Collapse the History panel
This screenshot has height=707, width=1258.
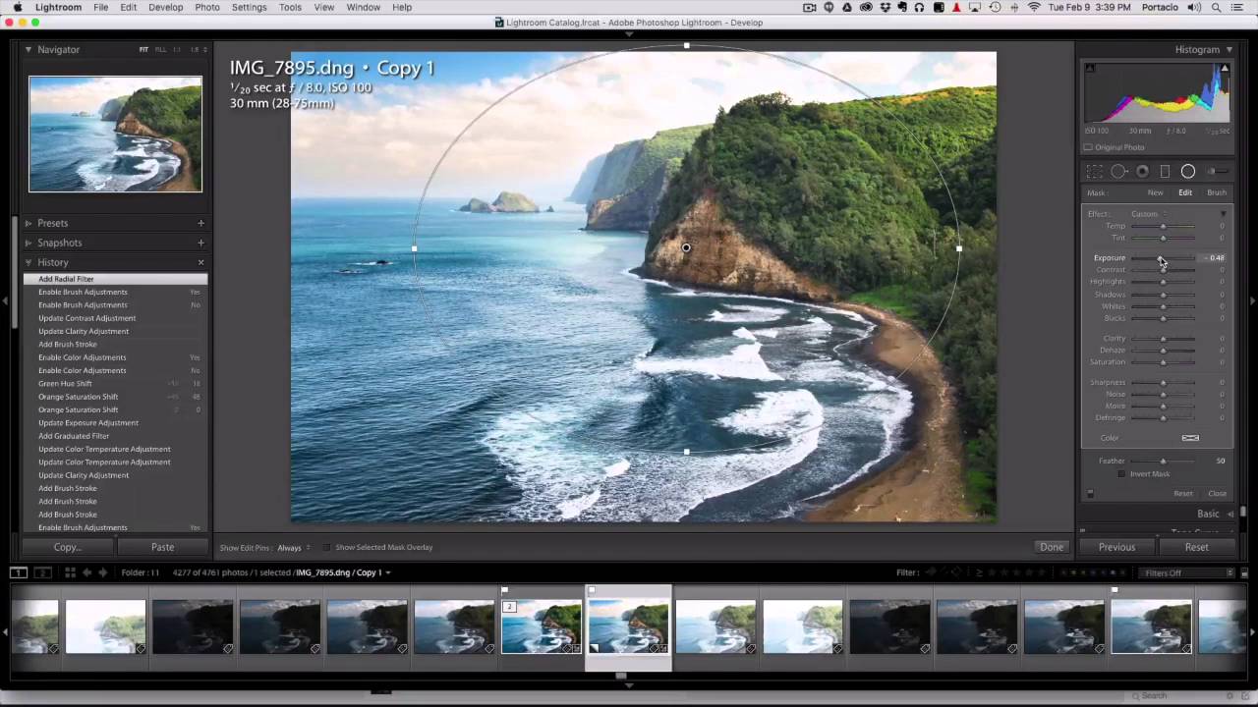[x=29, y=262]
